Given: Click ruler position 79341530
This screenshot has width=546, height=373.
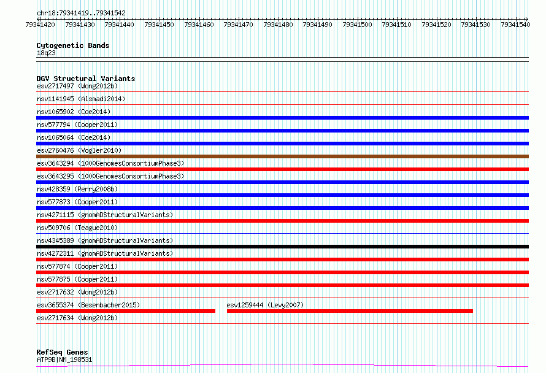Looking at the screenshot, I should point(475,25).
